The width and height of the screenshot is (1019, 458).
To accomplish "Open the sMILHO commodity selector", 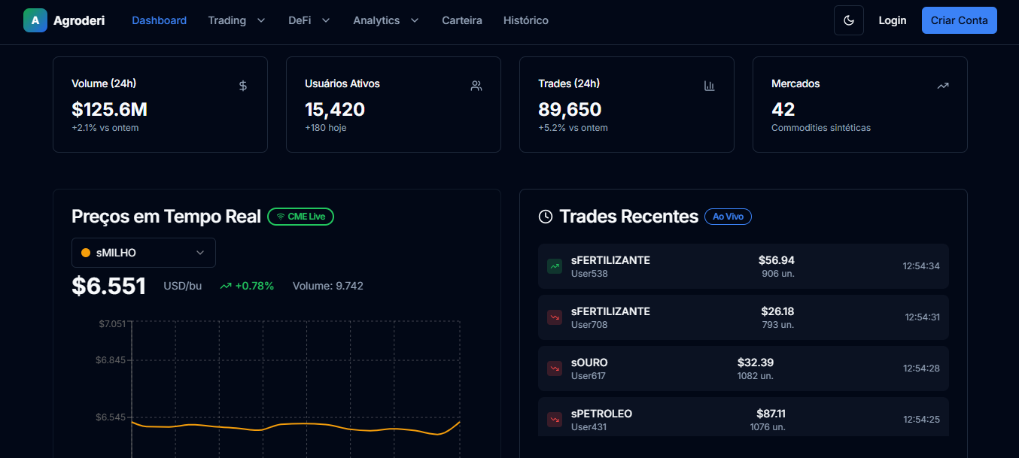I will click(143, 253).
